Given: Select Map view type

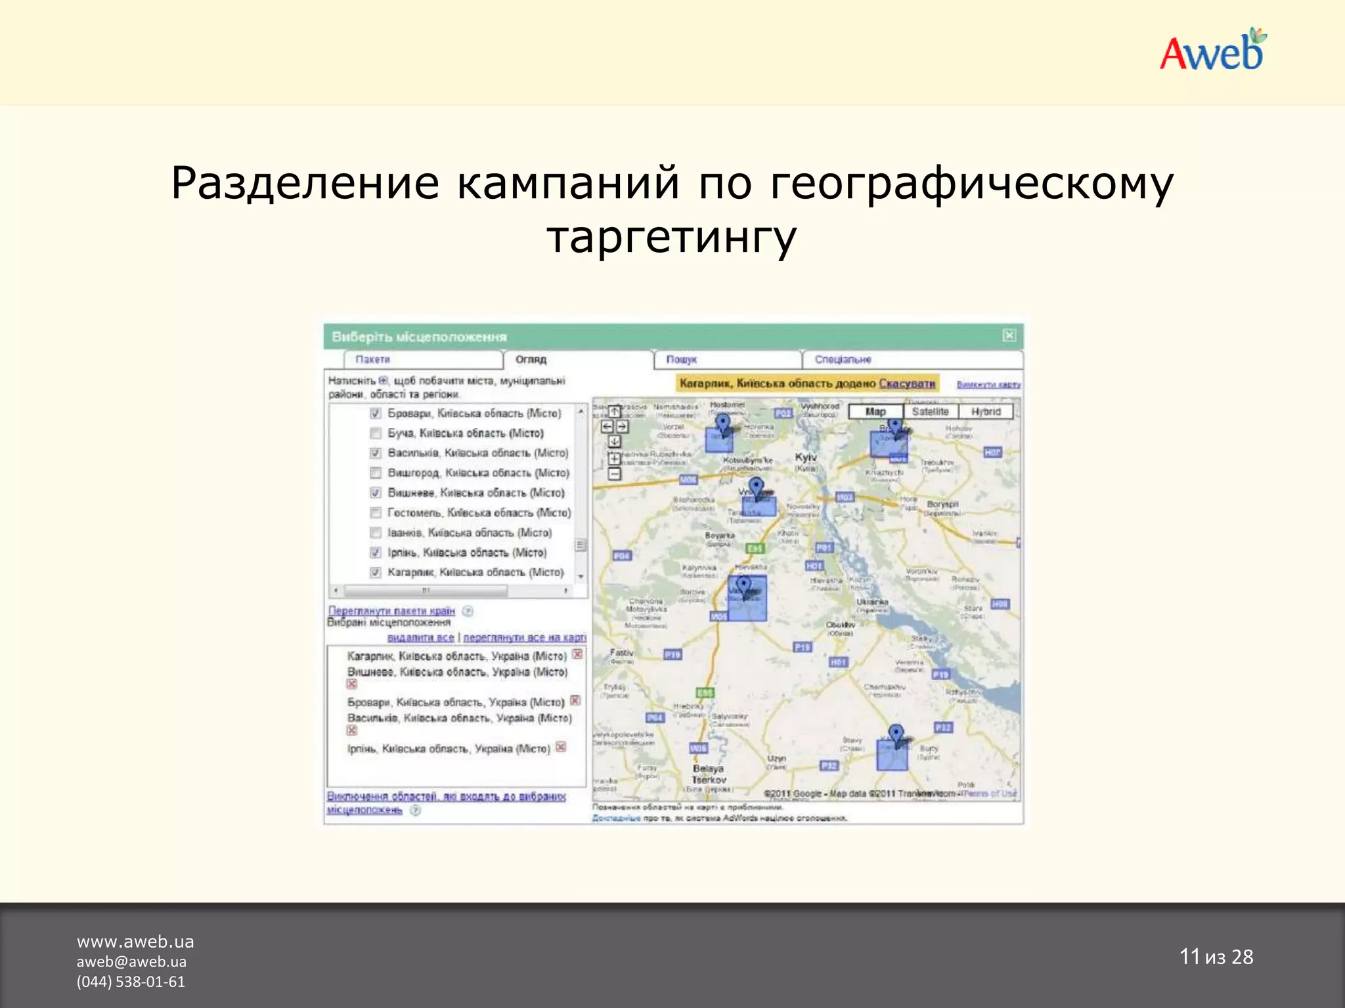Looking at the screenshot, I should [875, 411].
